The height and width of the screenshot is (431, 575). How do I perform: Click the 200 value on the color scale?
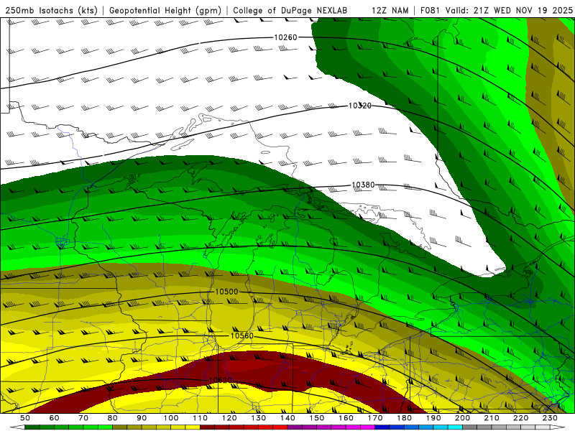pos(462,418)
